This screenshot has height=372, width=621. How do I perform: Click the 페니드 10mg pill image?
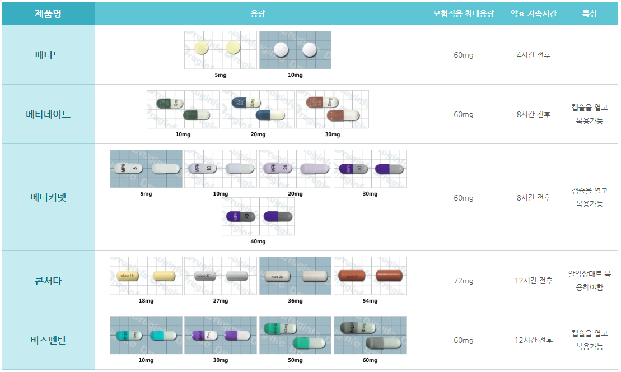295,50
